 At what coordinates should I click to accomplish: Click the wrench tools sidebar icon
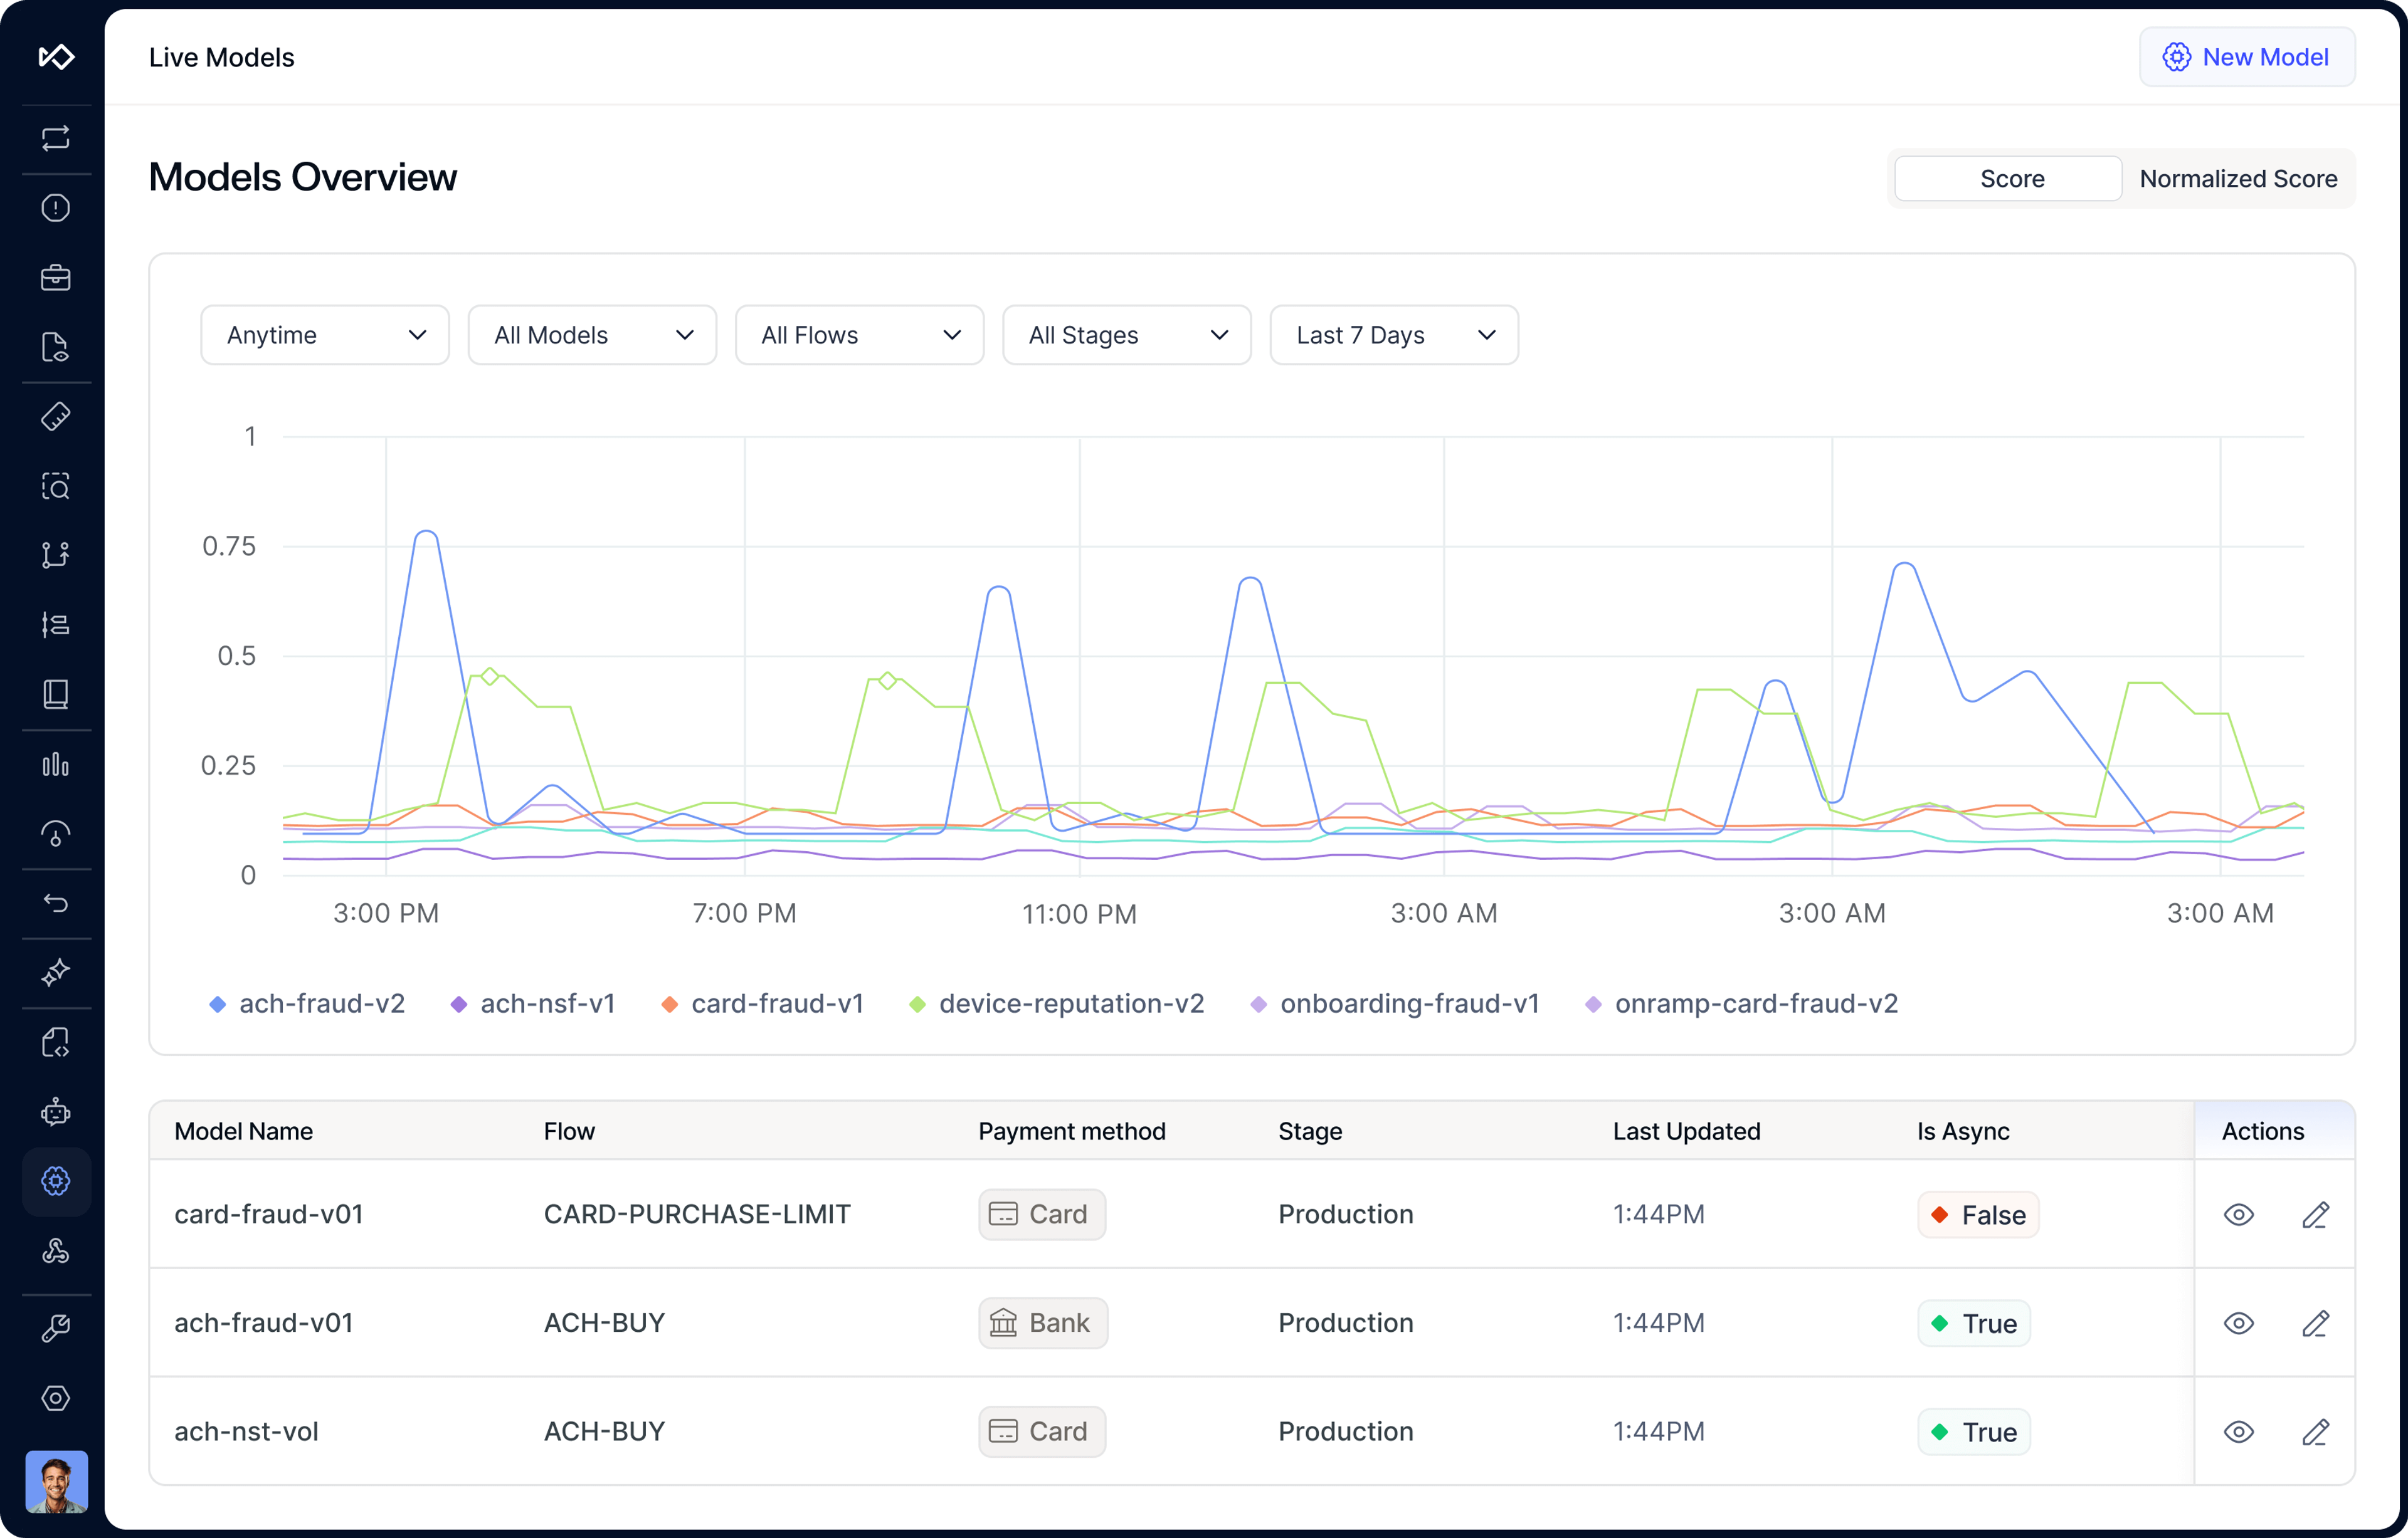[x=56, y=1328]
